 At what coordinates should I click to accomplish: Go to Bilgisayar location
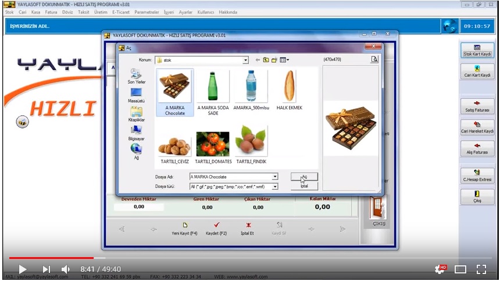click(136, 133)
